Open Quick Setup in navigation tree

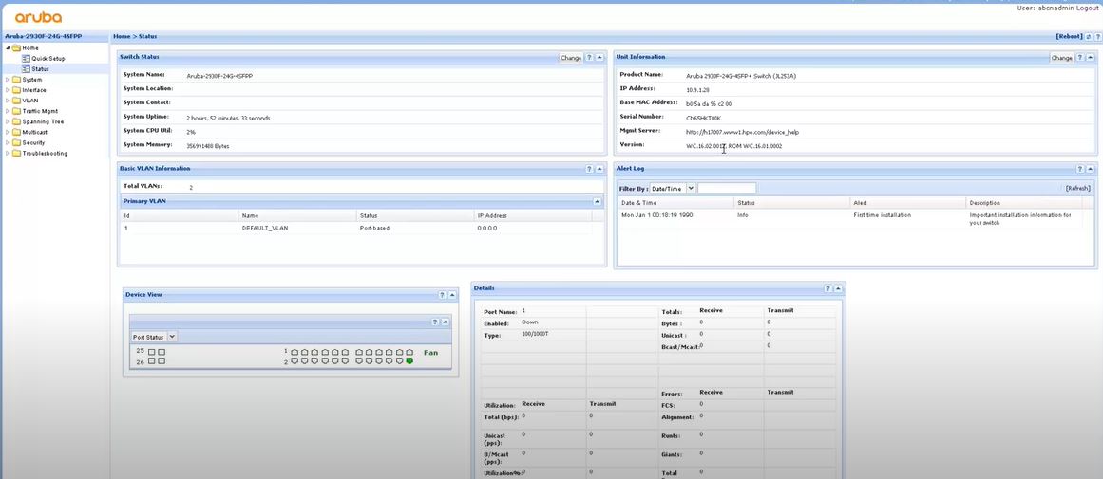click(48, 59)
